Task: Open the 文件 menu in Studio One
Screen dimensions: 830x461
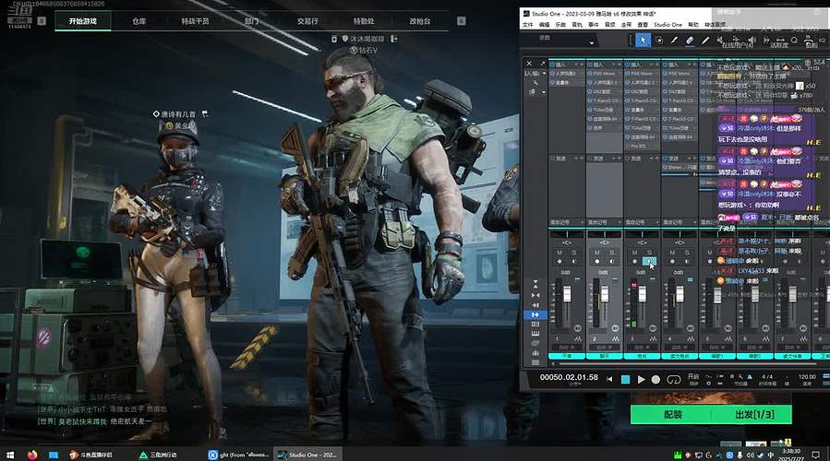Action: [x=528, y=25]
